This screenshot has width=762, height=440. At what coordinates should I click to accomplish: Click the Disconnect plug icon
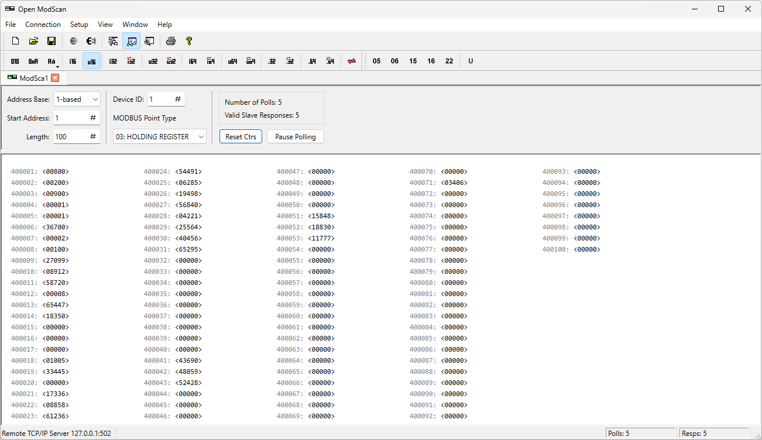pos(91,41)
